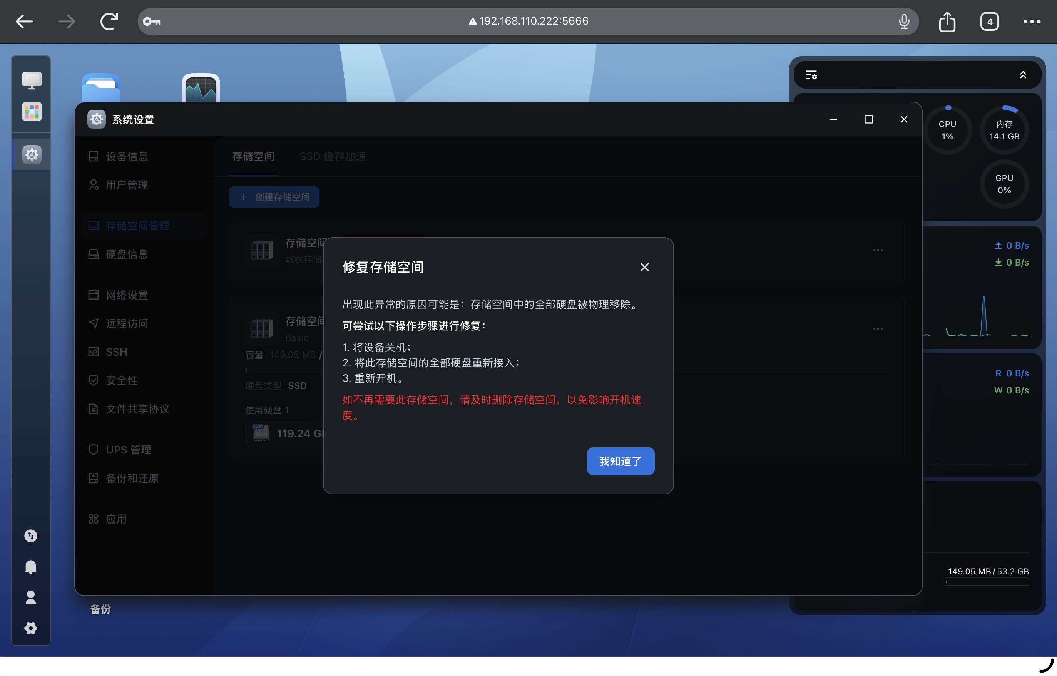Screen dimensions: 1057x676
Task: Open the resource monitor desktop icon
Action: coord(201,88)
